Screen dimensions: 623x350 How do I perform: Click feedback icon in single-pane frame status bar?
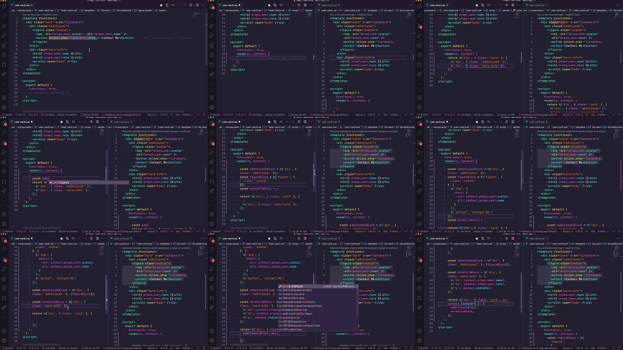(198, 115)
